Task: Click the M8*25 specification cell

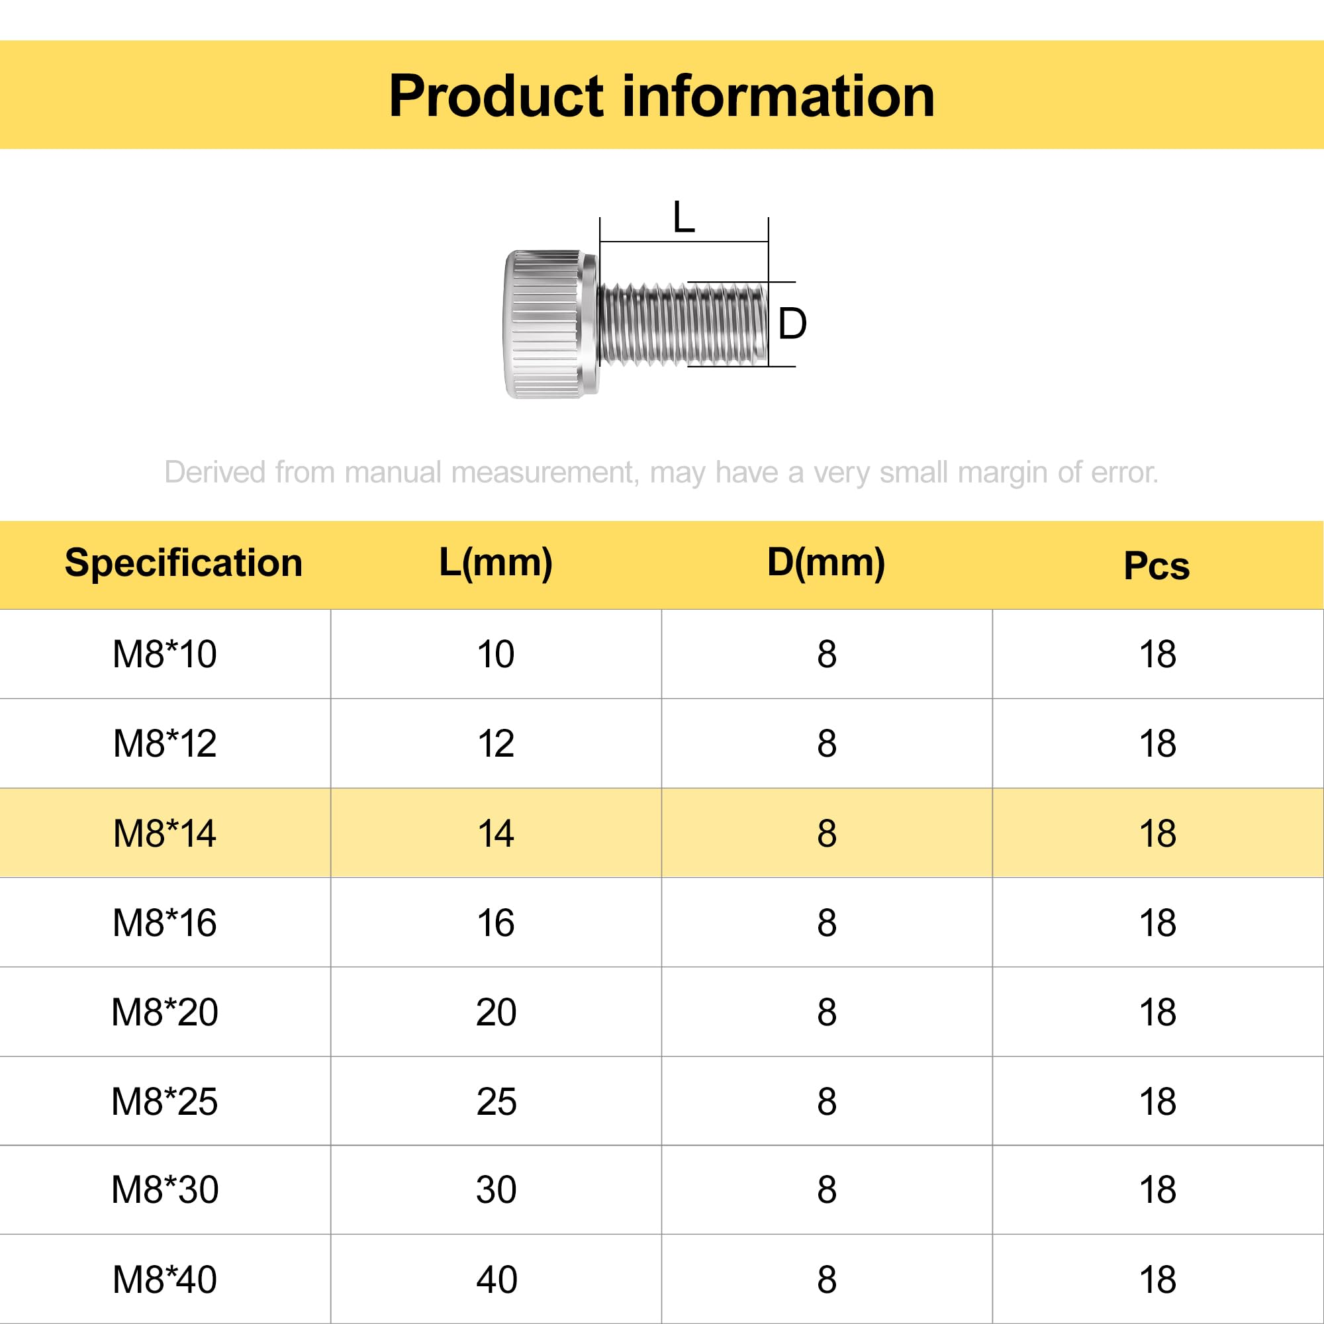Action: click(165, 1102)
